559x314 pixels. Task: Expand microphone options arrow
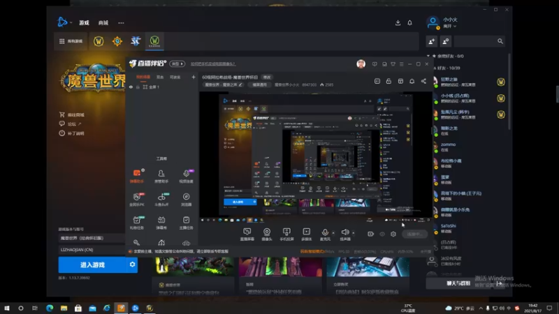(x=333, y=233)
